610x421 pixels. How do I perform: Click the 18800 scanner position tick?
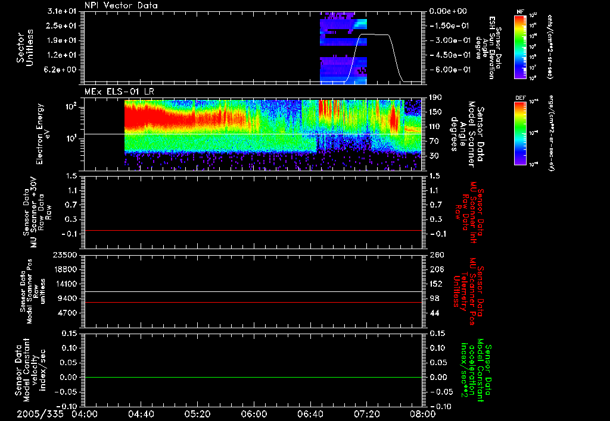pos(64,269)
